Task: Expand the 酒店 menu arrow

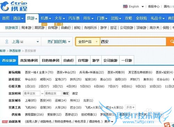Action: 22,18
